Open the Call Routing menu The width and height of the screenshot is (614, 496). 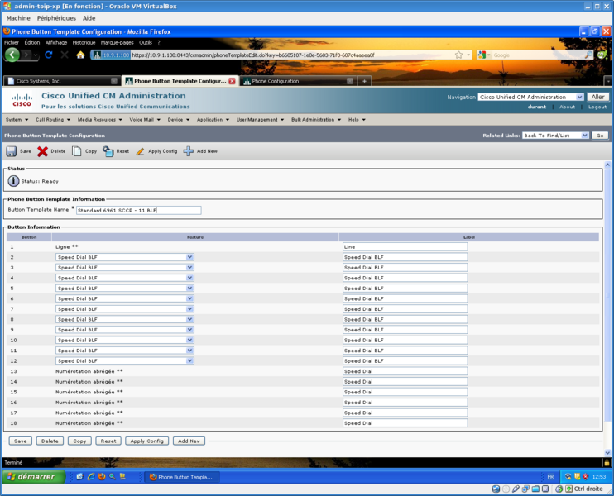[x=52, y=119]
